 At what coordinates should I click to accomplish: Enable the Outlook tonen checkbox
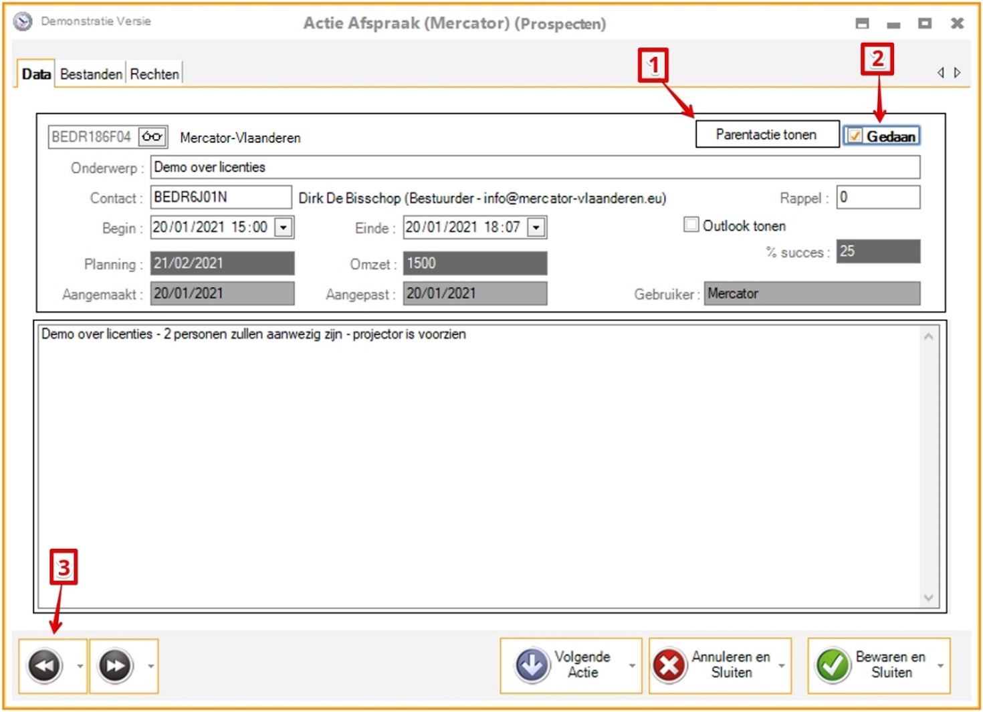pyautogui.click(x=691, y=225)
